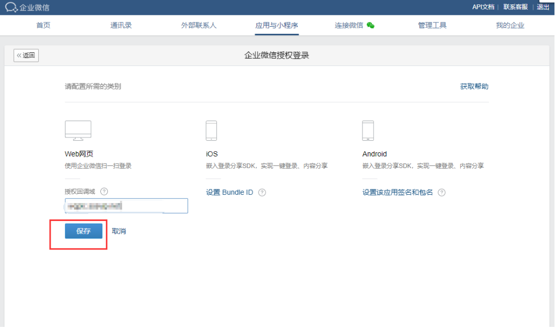The image size is (555, 328).
Task: Click the 企业微信 logo icon
Action: tap(11, 7)
